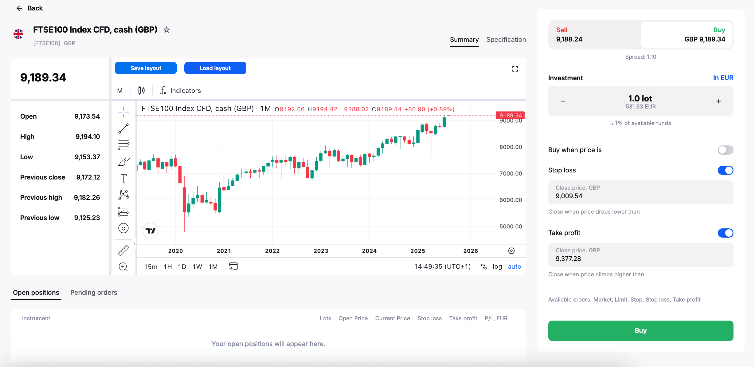Viewport: 755px width, 367px height.
Task: Click the P/L, EUR column header
Action: (x=496, y=318)
